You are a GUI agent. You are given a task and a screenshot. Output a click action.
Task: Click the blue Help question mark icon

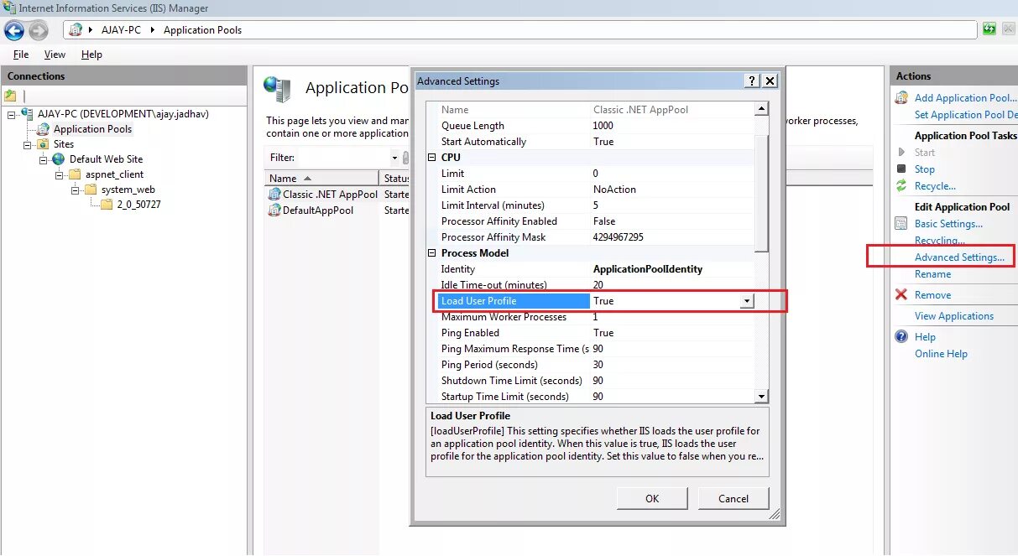pyautogui.click(x=901, y=337)
